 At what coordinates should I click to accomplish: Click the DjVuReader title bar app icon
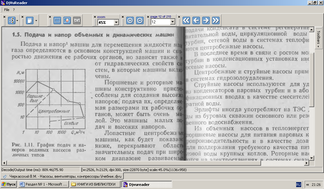(x=3, y=3)
